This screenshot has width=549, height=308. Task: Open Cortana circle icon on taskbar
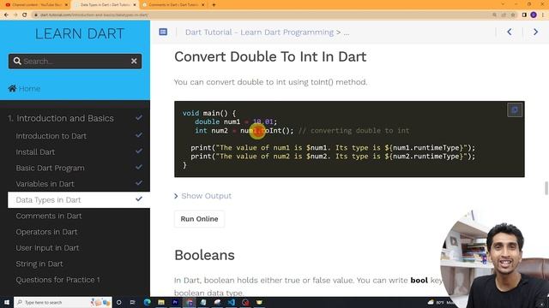(119, 302)
